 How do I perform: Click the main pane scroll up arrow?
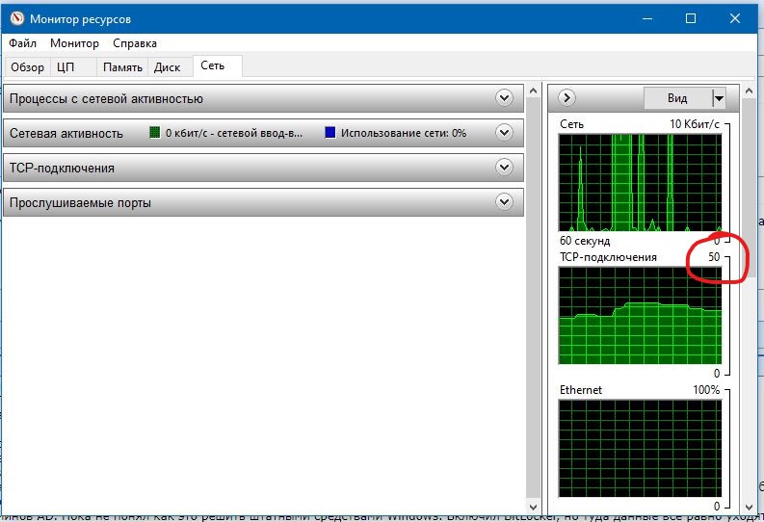(533, 91)
